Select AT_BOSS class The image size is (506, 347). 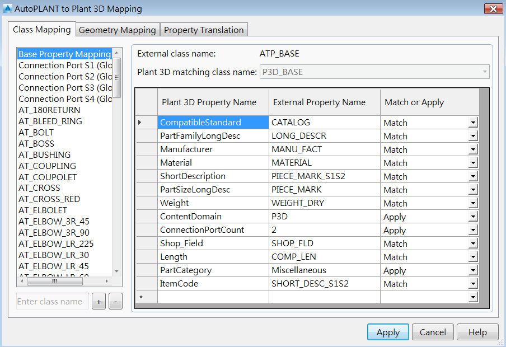64,144
